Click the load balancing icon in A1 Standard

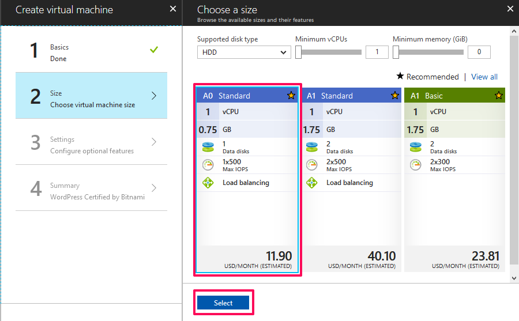(312, 183)
